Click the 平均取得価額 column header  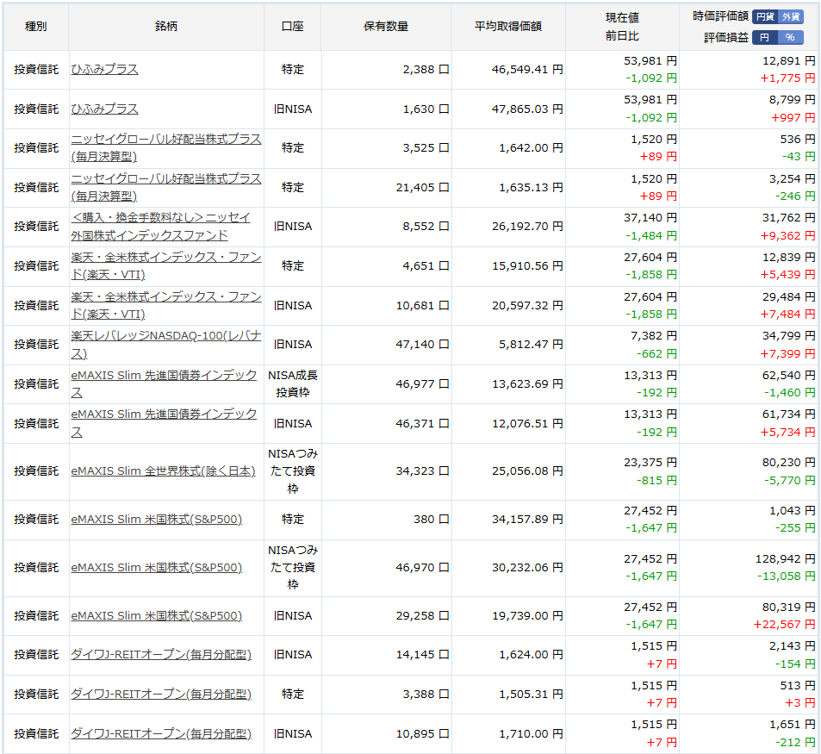coord(508,27)
